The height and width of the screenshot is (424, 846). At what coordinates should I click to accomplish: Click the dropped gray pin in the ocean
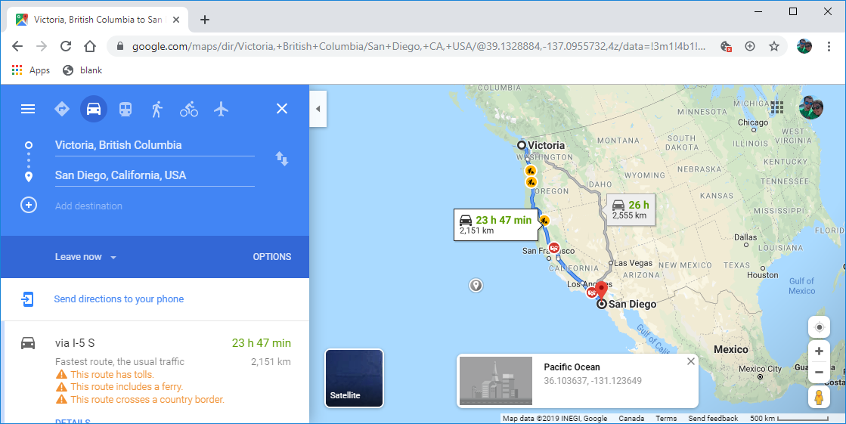coord(476,285)
